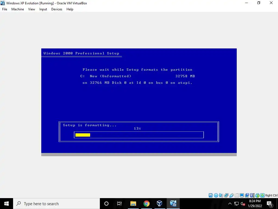Click 'Please wait while Setup formats' line
Screen dimensions: 278x209
pos(137,70)
